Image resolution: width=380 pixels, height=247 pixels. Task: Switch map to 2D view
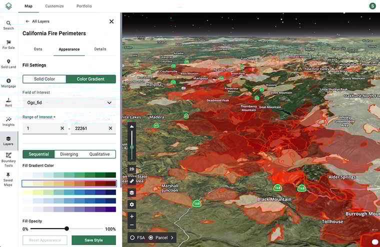(131, 169)
